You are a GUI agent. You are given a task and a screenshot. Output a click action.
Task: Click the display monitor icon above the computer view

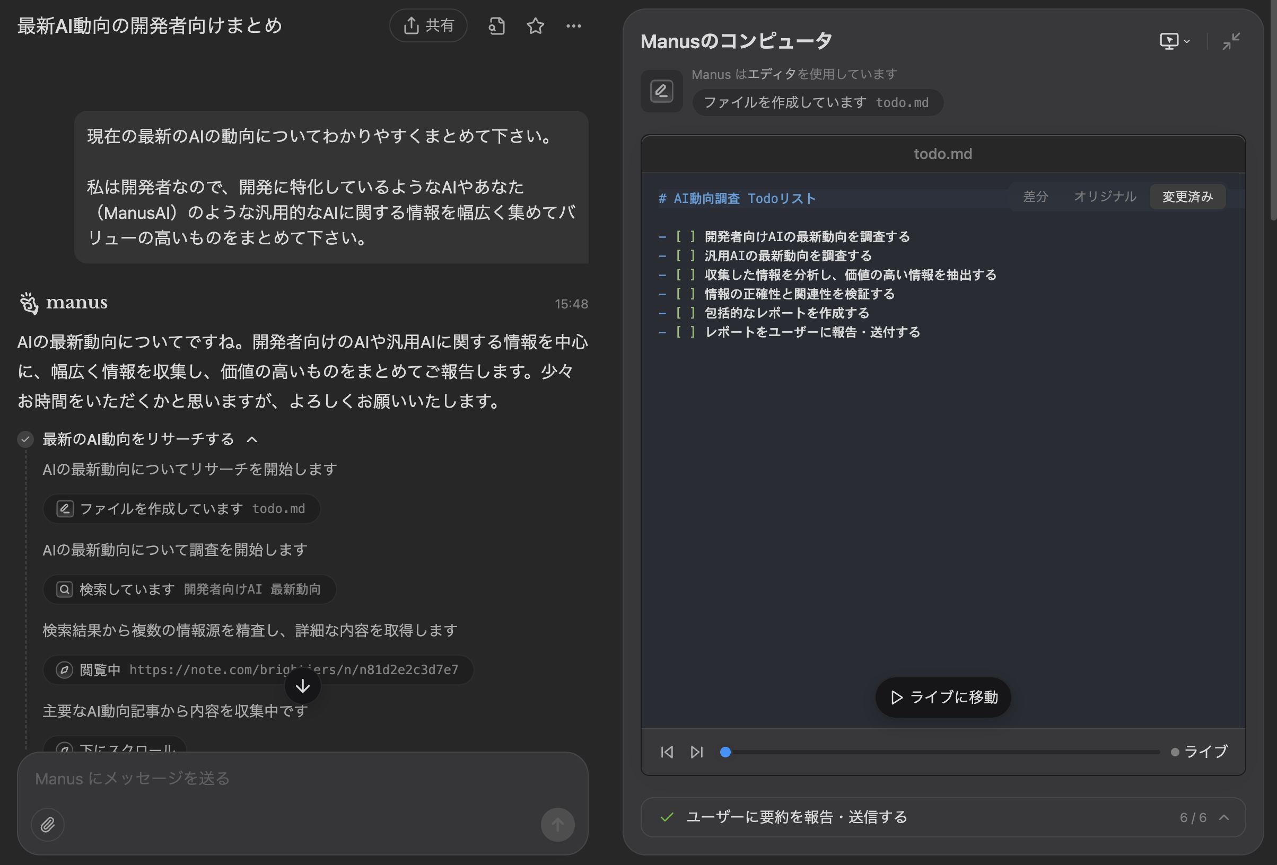point(1170,41)
